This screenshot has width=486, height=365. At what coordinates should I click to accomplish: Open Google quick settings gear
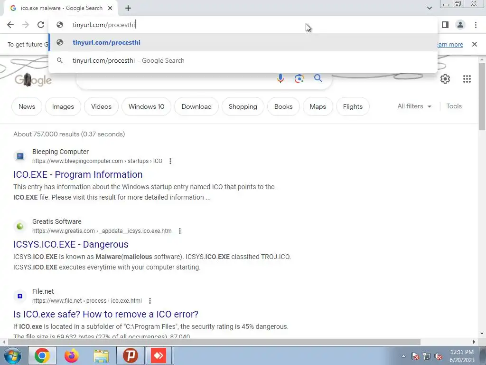(x=445, y=79)
